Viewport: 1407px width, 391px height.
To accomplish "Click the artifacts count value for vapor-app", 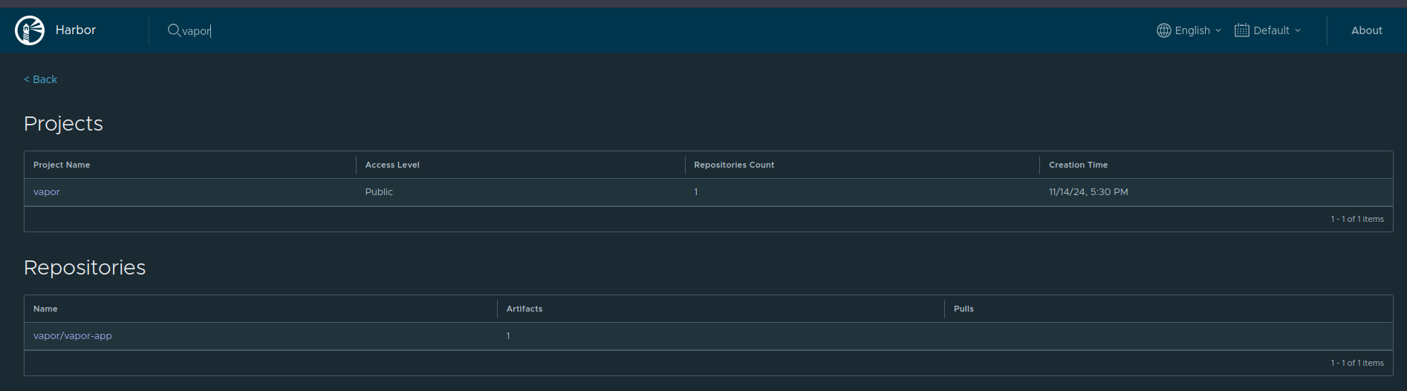I will (508, 336).
